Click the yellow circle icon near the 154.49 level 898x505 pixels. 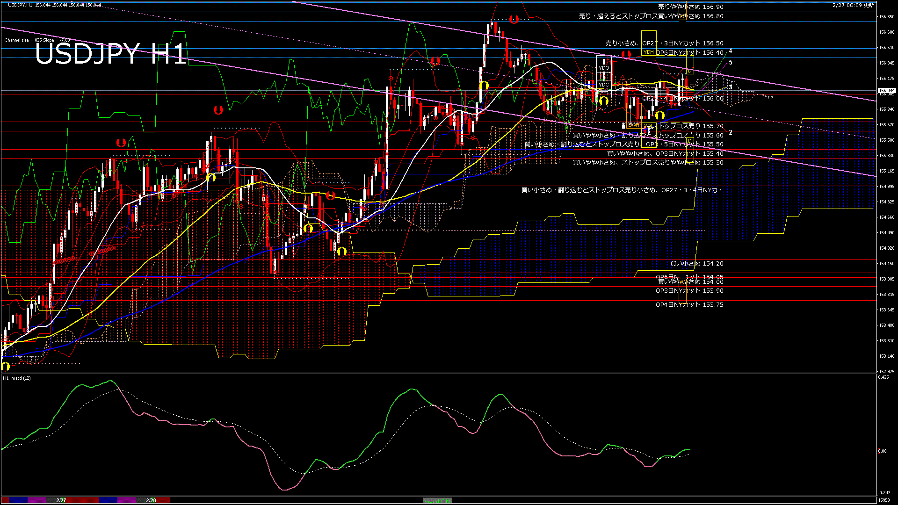pyautogui.click(x=308, y=229)
